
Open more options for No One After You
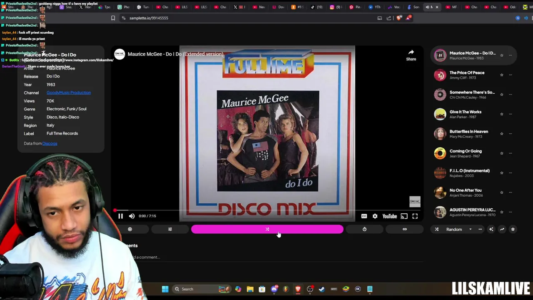pyautogui.click(x=511, y=192)
